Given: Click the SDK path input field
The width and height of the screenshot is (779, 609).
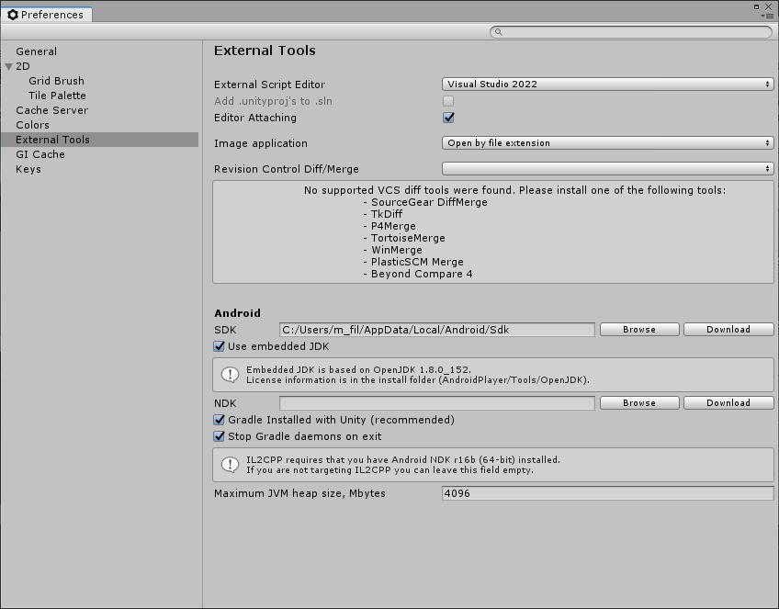Looking at the screenshot, I should coord(437,330).
